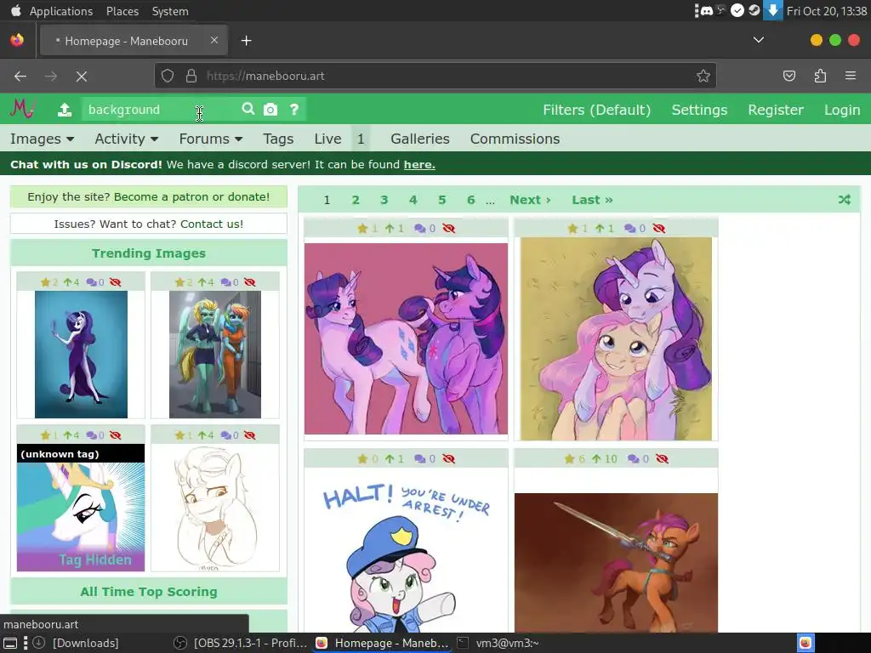Viewport: 871px width, 653px height.
Task: Switch to vm3@vm3 terminal in taskbar
Action: pos(498,643)
